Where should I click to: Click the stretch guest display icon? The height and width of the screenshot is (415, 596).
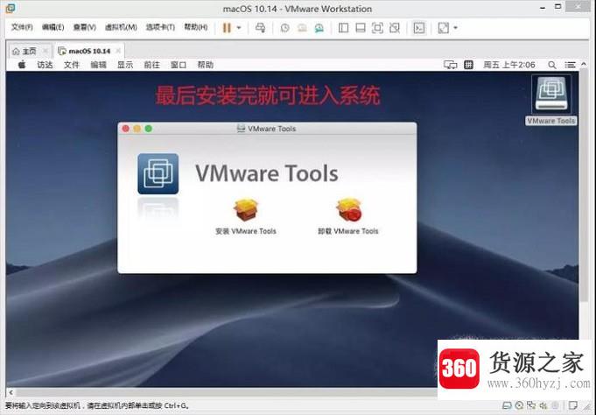coord(443,28)
